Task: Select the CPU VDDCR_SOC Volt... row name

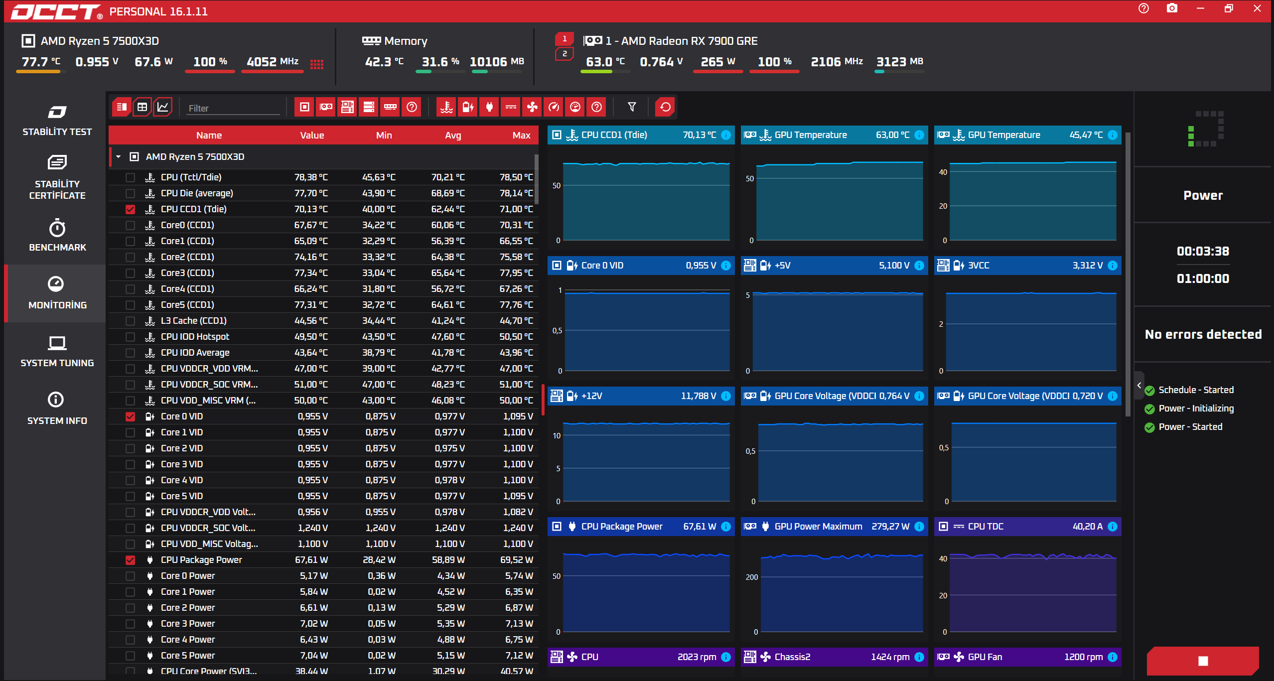Action: 208,528
